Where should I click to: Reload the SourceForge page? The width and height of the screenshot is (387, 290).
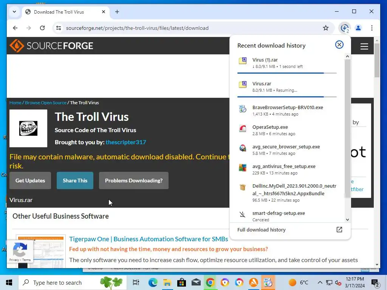click(42, 28)
